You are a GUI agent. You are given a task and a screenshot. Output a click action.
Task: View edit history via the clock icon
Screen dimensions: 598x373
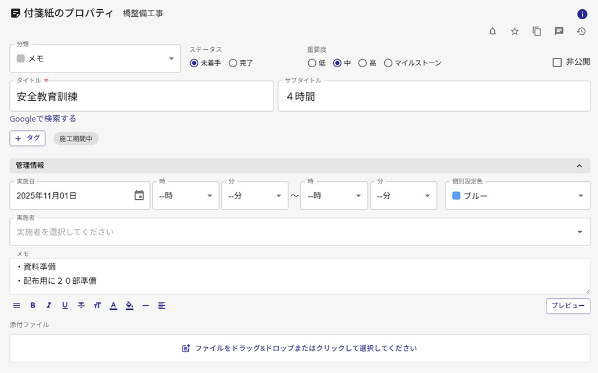581,32
